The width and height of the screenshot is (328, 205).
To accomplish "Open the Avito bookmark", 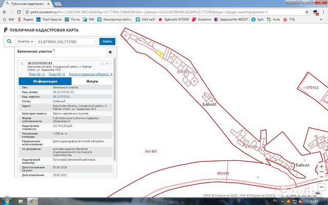I will 273,19.
